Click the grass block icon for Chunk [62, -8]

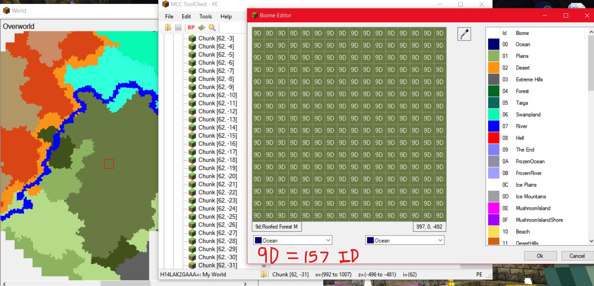pyautogui.click(x=192, y=79)
